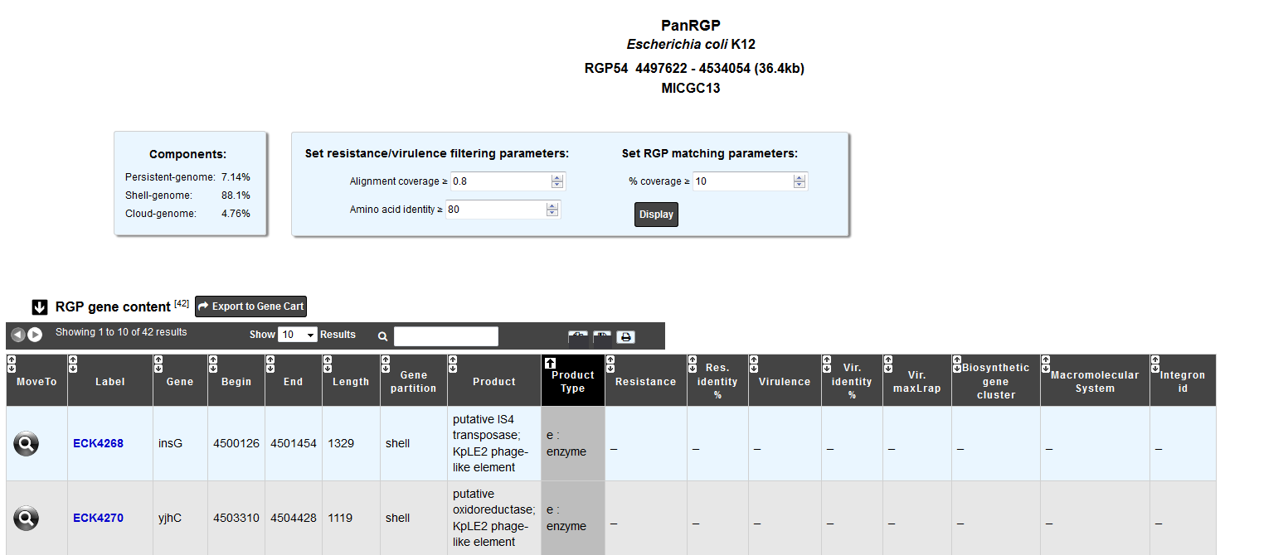1288x555 pixels.
Task: Open Show results count dropdown
Action: pyautogui.click(x=298, y=335)
